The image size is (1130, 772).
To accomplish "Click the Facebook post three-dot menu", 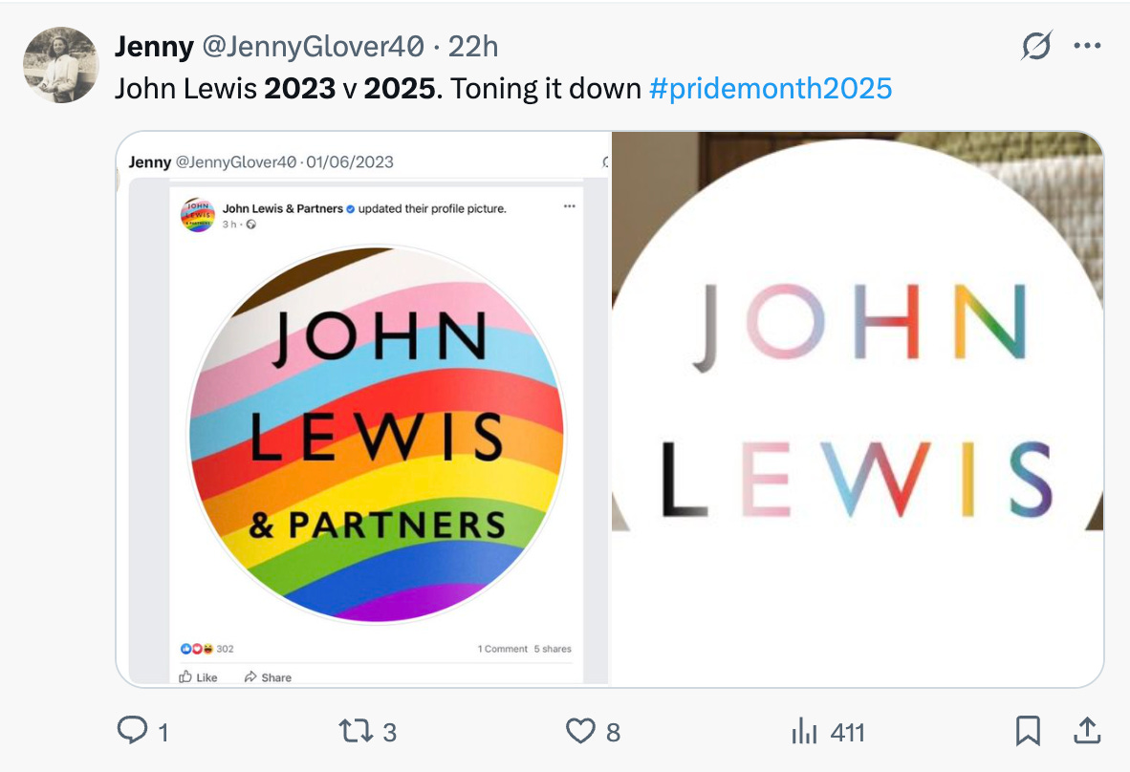I will tap(570, 206).
